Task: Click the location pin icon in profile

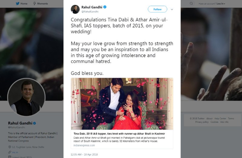Action: click(9, 147)
